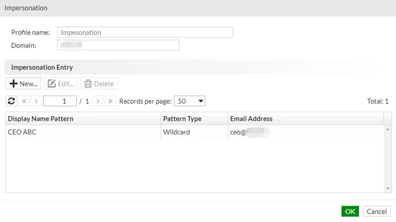Go to first page of records

point(24,101)
